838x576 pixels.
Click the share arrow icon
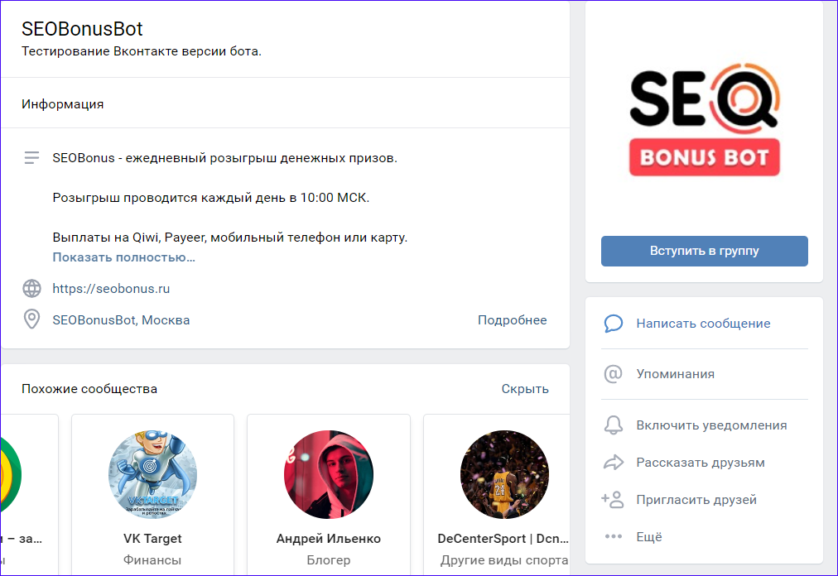[x=613, y=462]
